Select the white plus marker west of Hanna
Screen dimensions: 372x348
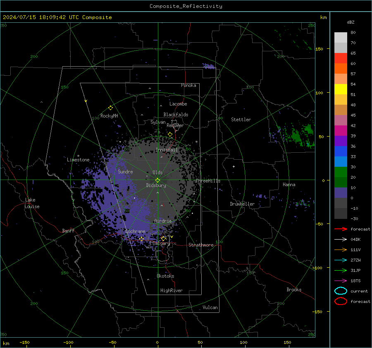[x=234, y=166]
